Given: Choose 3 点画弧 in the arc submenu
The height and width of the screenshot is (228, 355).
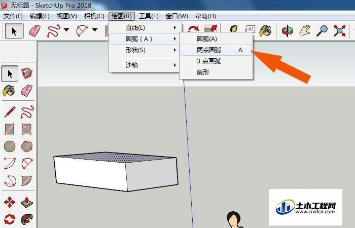Looking at the screenshot, I should click(x=216, y=61).
